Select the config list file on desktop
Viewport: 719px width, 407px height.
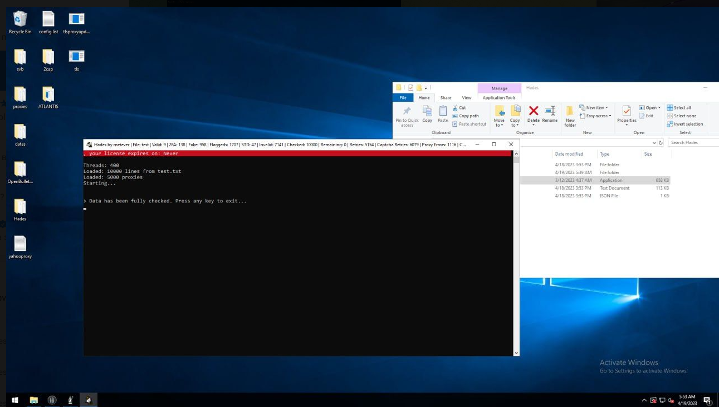pos(48,23)
